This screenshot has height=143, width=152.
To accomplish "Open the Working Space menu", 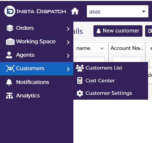I will point(37,42).
